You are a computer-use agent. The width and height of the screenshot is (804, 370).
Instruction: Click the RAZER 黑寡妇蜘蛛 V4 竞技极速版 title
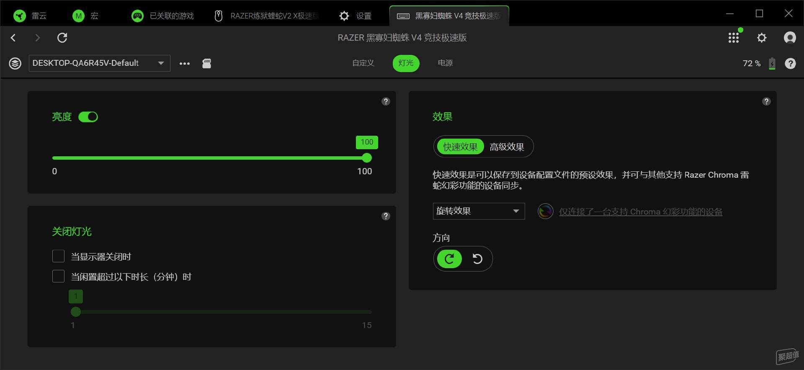[x=402, y=38]
